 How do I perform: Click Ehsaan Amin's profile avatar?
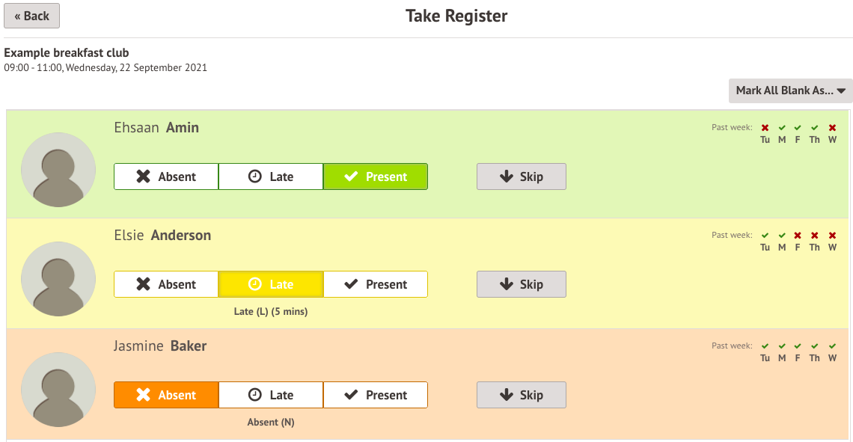click(x=58, y=170)
